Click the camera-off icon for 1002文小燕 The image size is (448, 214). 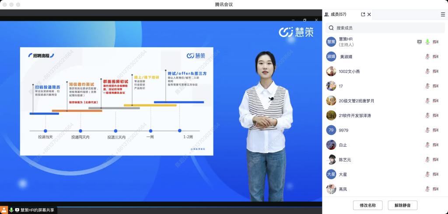435,71
